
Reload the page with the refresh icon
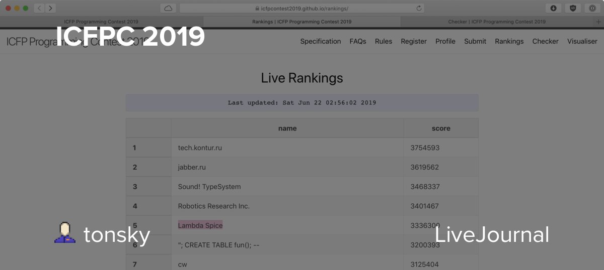coord(419,9)
